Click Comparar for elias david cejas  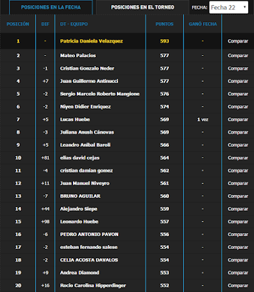[238, 158]
